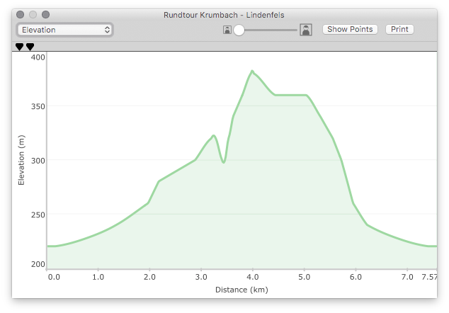Click the smoothing slider knob
The image size is (449, 313).
pos(239,30)
